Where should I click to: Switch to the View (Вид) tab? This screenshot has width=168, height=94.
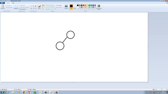13,3
